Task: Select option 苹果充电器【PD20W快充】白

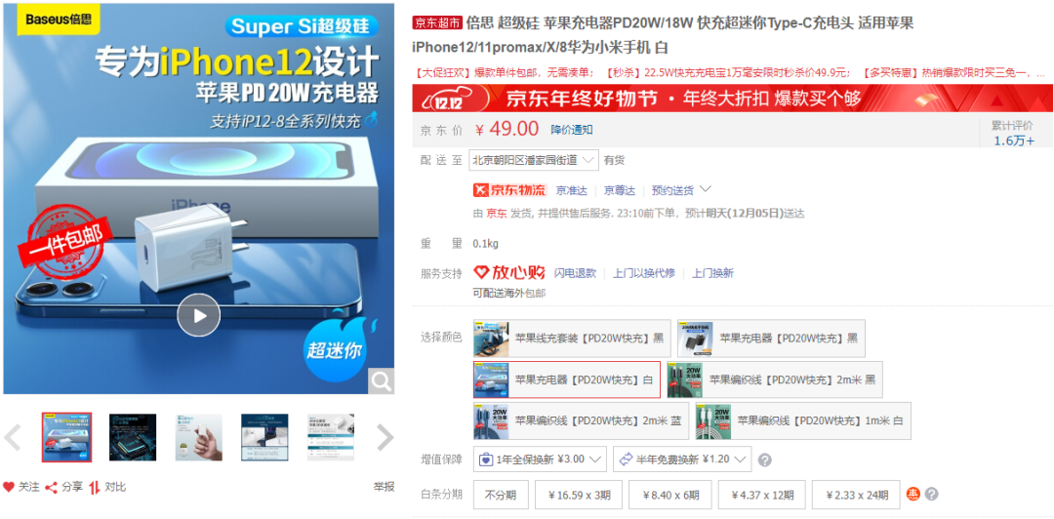Action: pos(567,379)
